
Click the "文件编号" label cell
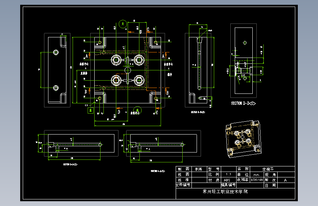183,185
